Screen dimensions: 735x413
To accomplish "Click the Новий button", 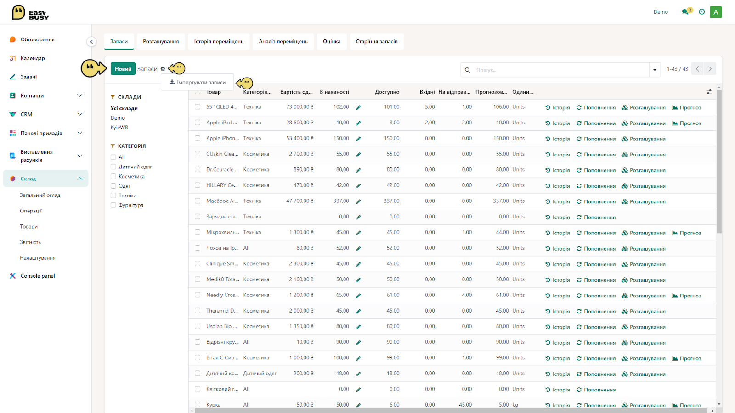I will (x=123, y=69).
